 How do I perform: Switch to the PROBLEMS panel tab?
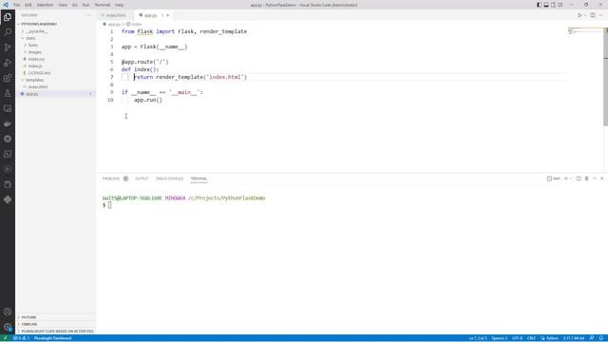pyautogui.click(x=111, y=179)
